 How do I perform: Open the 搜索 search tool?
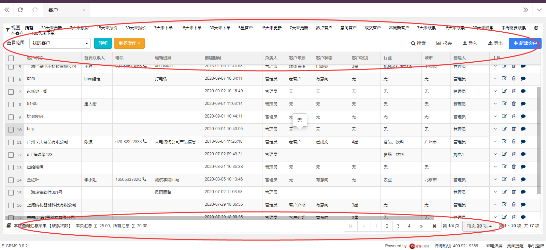point(418,43)
